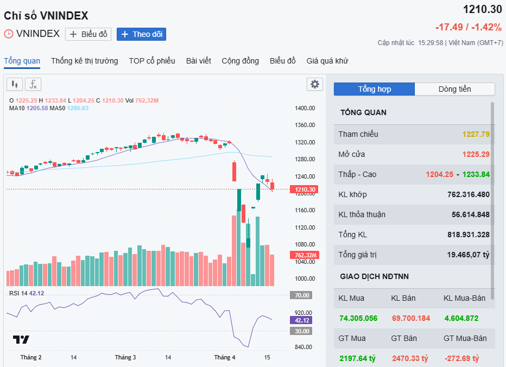The height and width of the screenshot is (367, 506).
Task: Click the current index value 1210.30 header
Action: 483,9
